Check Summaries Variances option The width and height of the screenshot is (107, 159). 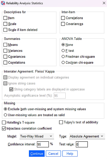coord(5,51)
